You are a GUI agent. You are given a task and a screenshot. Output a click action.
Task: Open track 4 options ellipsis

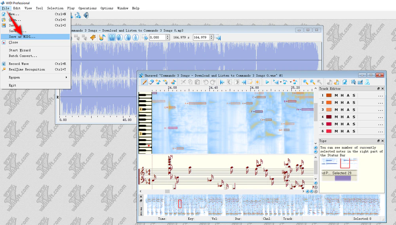pyautogui.click(x=380, y=117)
